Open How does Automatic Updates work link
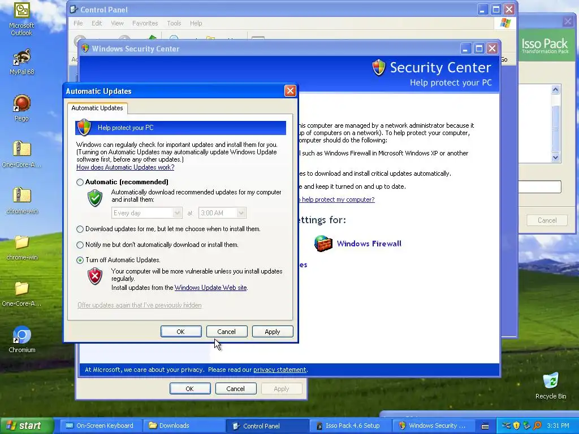The image size is (579, 434). coord(125,167)
